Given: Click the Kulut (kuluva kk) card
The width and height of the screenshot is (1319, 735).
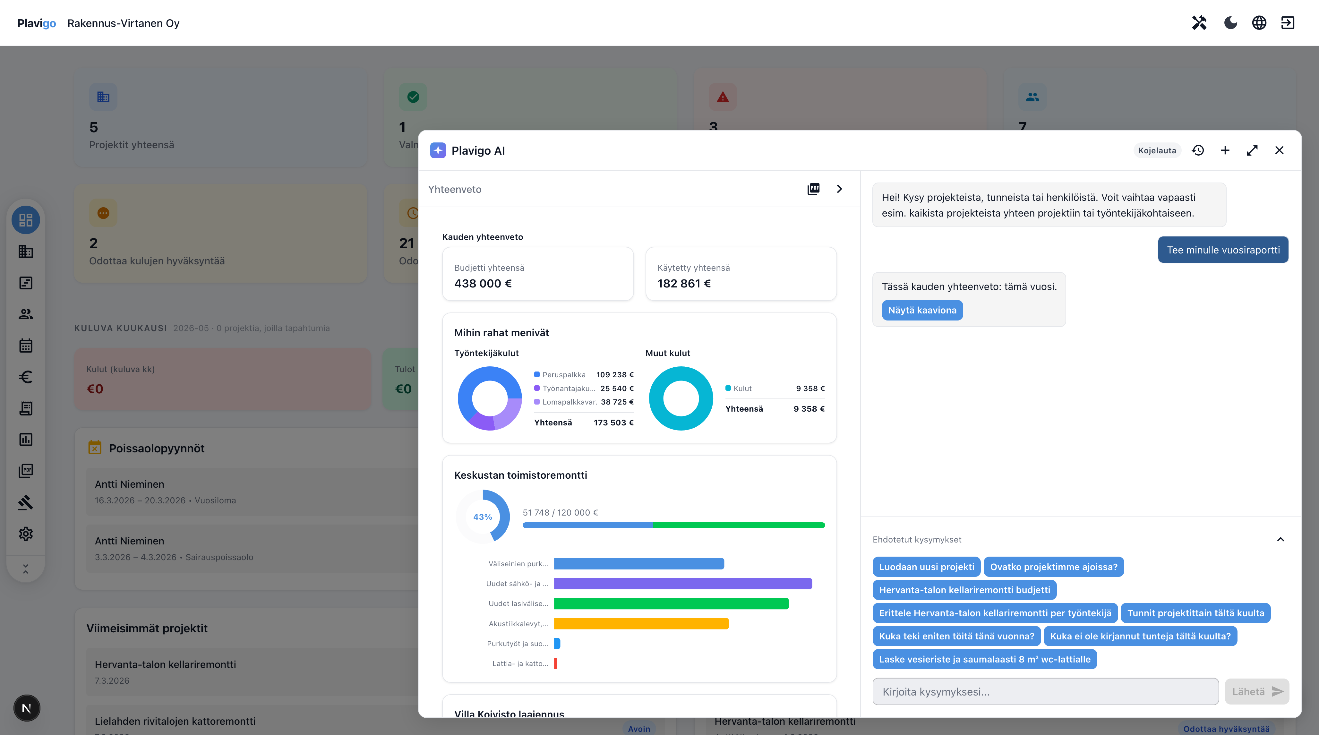Looking at the screenshot, I should coord(223,379).
